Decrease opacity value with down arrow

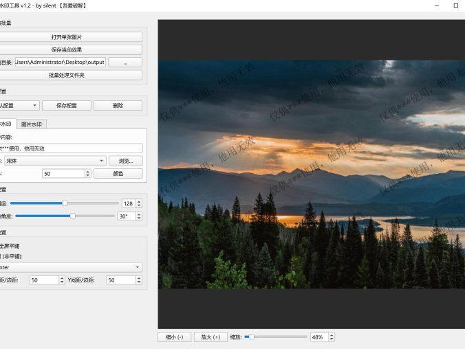pos(139,205)
